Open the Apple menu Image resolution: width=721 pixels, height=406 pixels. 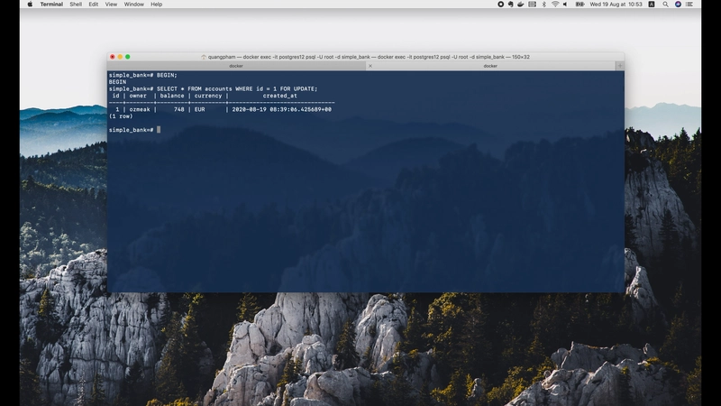(x=29, y=5)
